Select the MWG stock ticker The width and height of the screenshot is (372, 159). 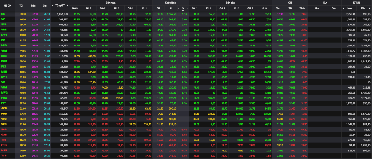(4, 93)
